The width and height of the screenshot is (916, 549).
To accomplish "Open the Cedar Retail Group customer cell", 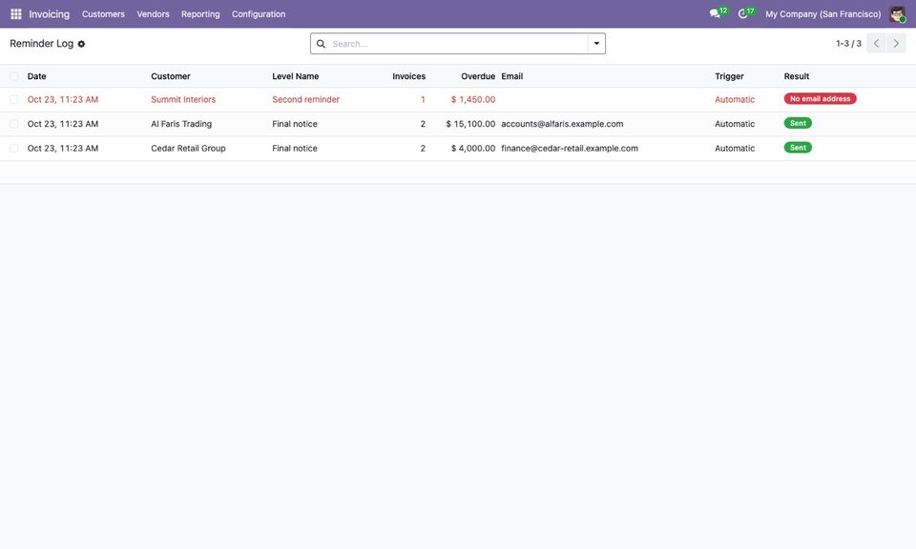I will click(x=188, y=148).
